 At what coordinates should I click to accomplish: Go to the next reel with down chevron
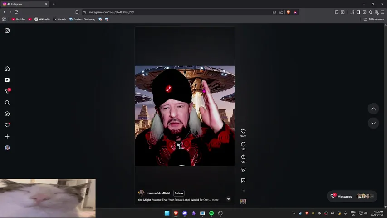coord(373,123)
